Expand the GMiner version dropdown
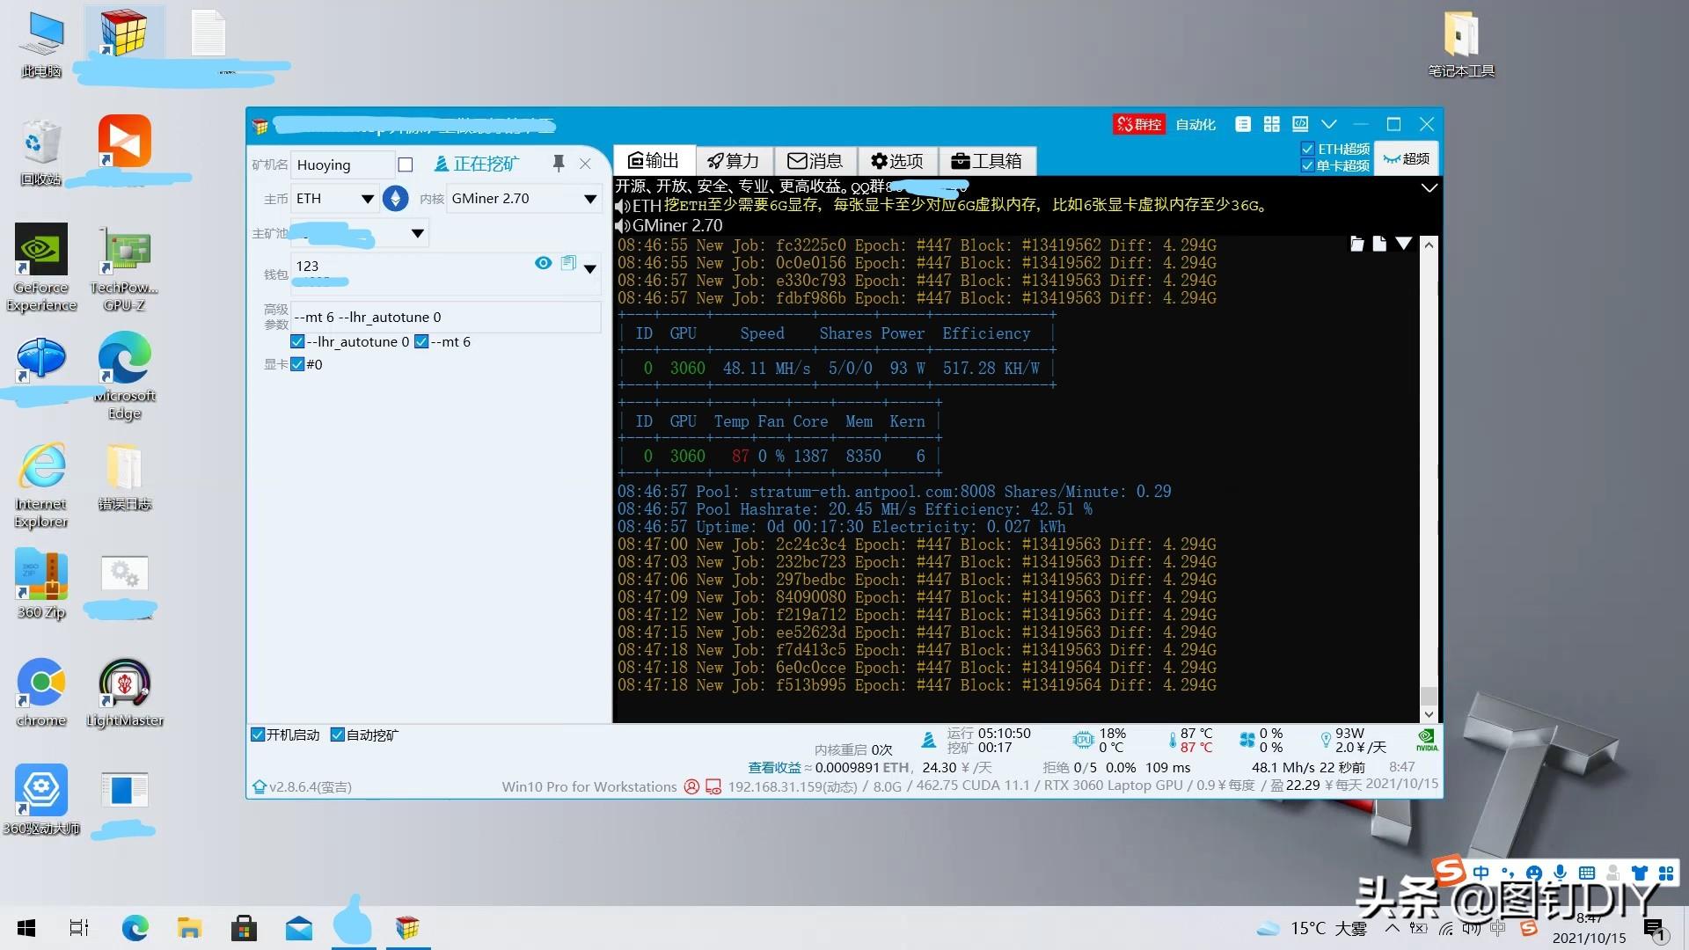The image size is (1689, 950). pos(589,197)
